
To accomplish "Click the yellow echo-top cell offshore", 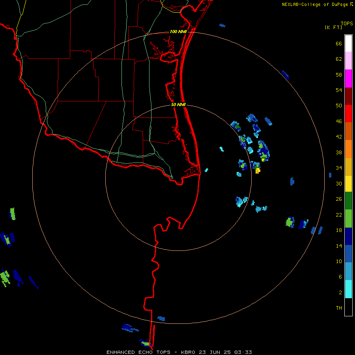I will click(x=258, y=171).
